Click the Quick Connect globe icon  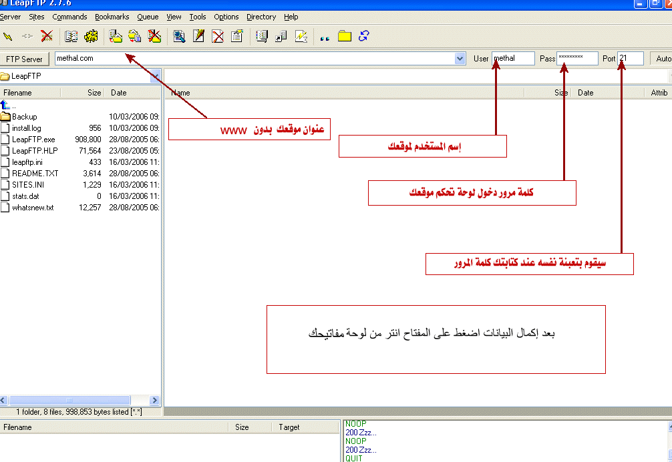coord(91,36)
